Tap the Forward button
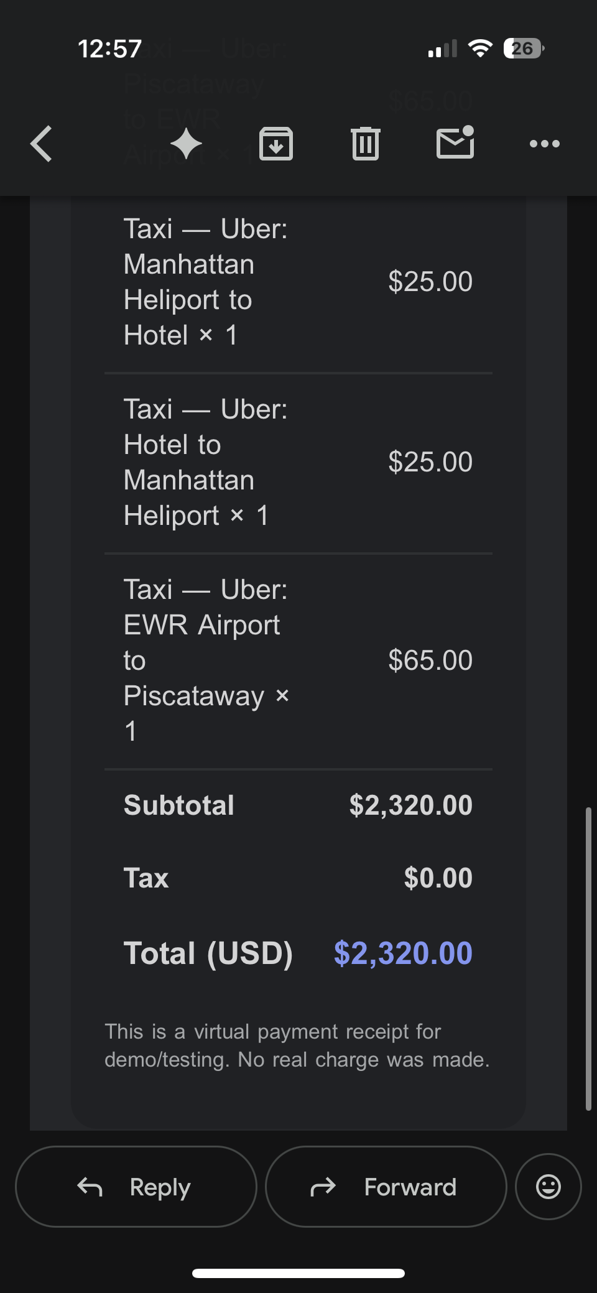This screenshot has width=597, height=1293. (386, 1187)
